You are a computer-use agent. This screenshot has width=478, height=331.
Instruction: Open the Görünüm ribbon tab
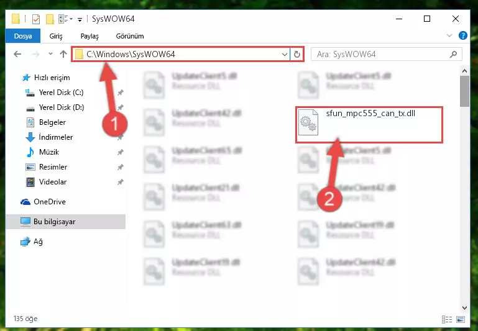coord(130,36)
